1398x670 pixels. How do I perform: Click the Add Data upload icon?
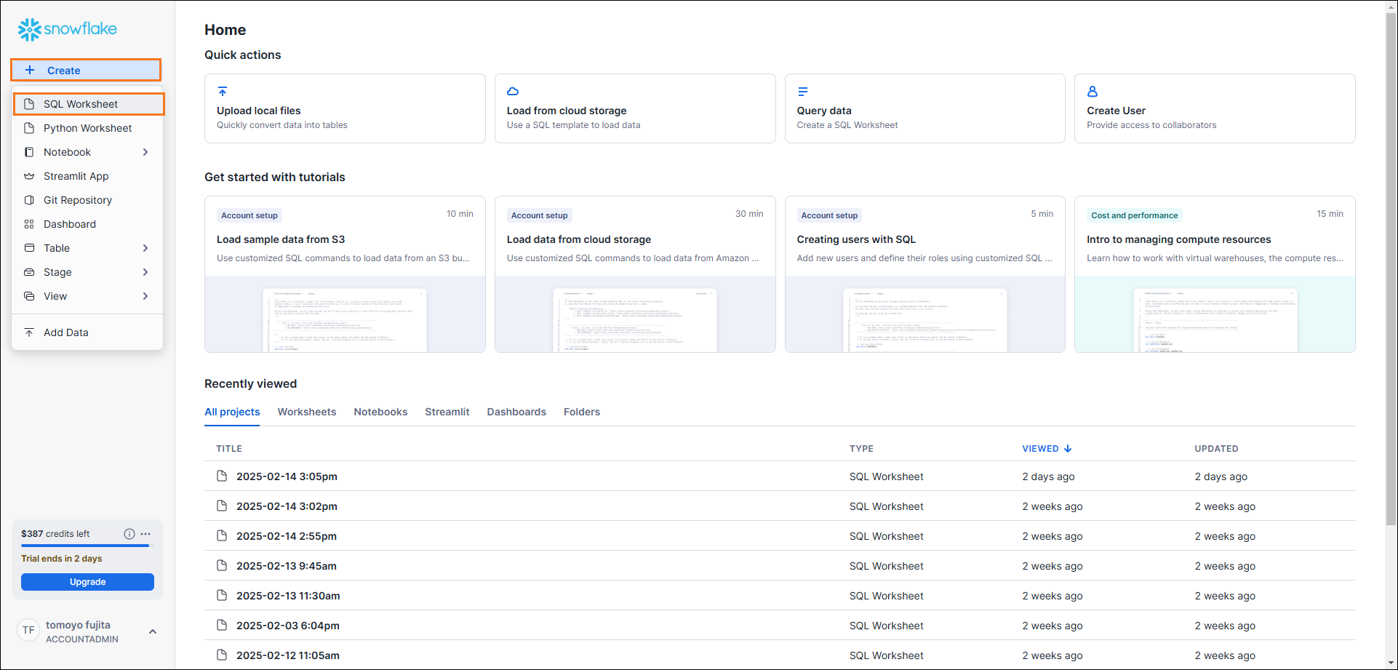click(29, 332)
